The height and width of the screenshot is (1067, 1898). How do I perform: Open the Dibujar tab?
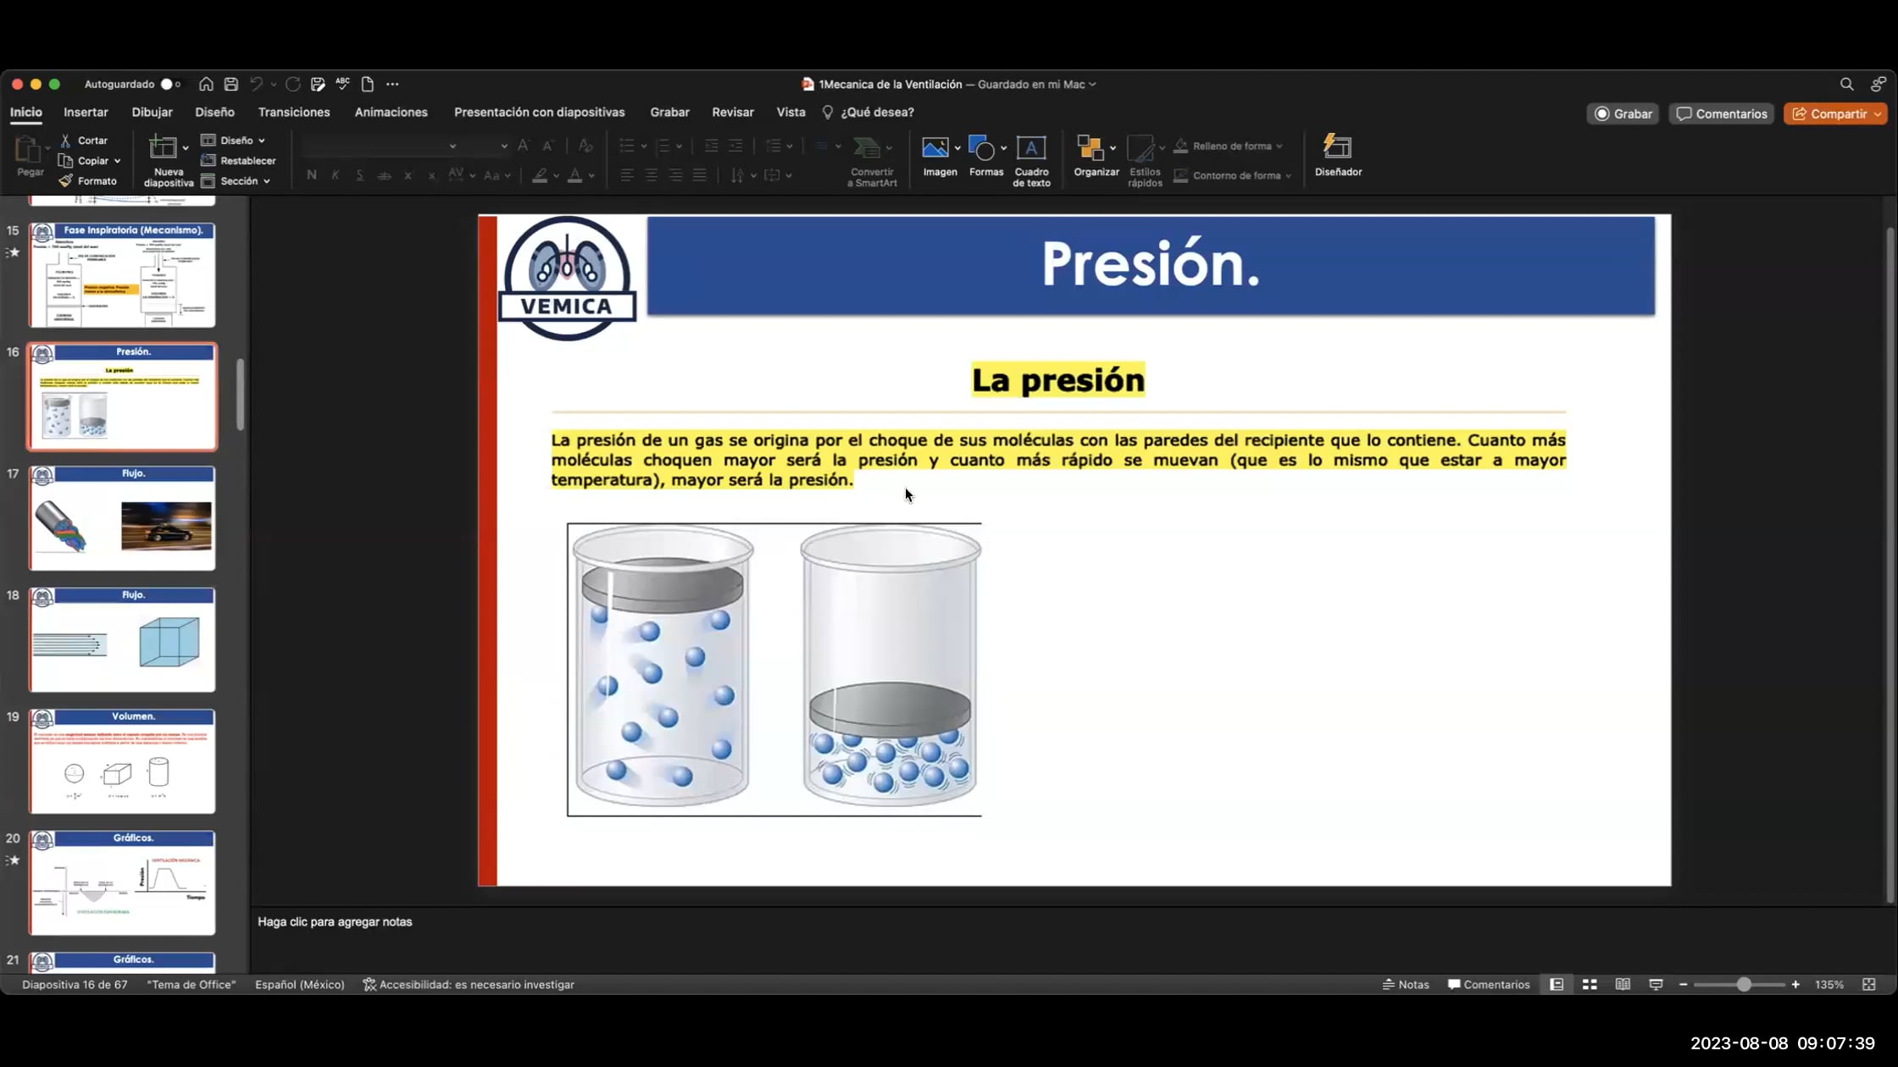coord(152,112)
